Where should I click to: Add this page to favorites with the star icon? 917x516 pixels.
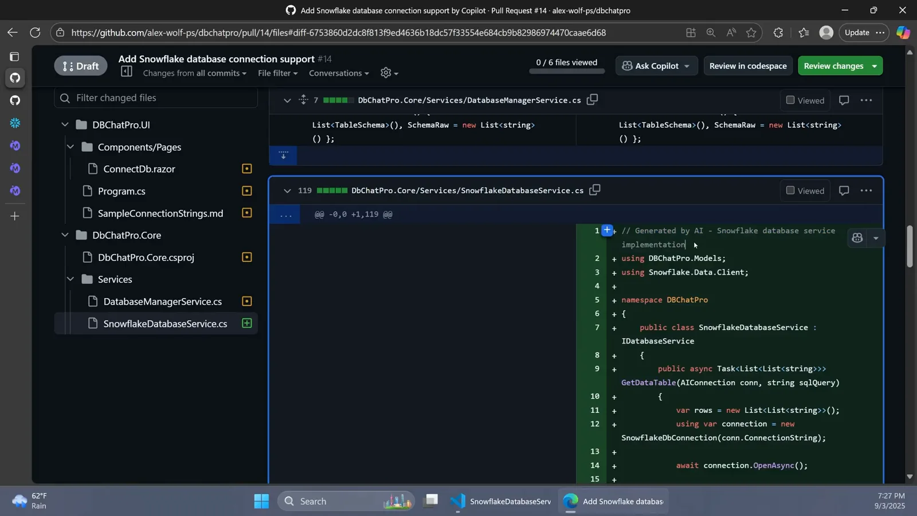751,33
